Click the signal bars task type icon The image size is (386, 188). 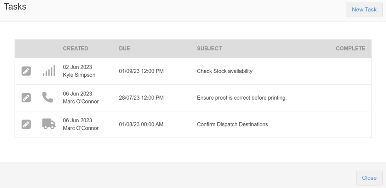[49, 71]
